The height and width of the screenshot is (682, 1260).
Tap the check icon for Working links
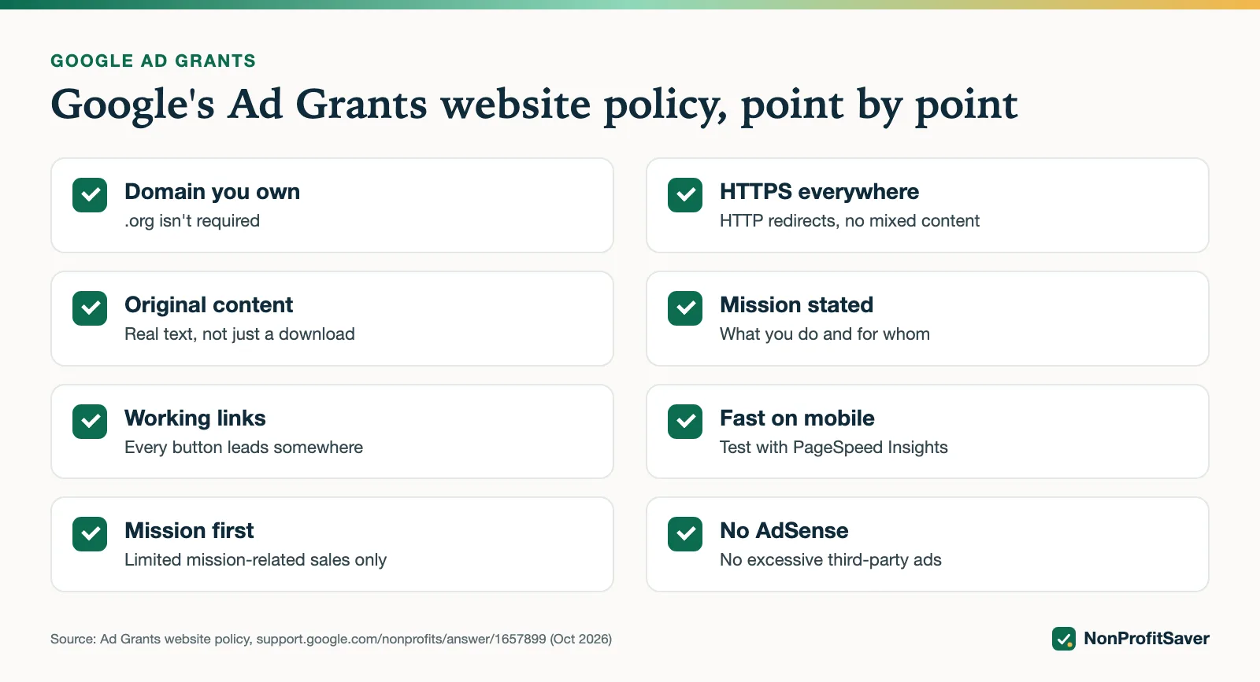point(90,422)
